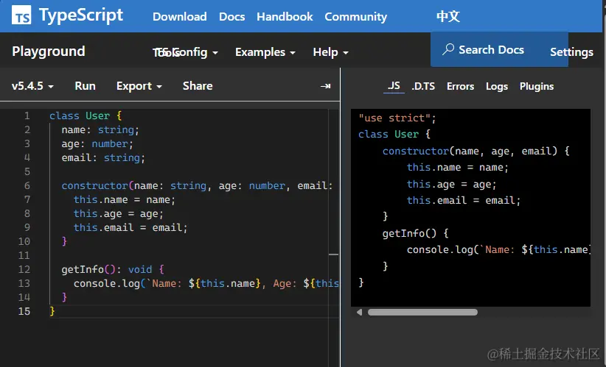Viewport: 606px width, 367px height.
Task: Open the Docs link in header
Action: (x=232, y=17)
